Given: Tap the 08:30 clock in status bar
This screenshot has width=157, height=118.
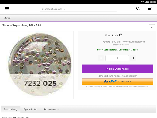Looking at the screenshot, I should 153,2.
